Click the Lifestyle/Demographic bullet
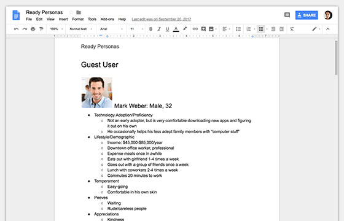 click(114, 137)
